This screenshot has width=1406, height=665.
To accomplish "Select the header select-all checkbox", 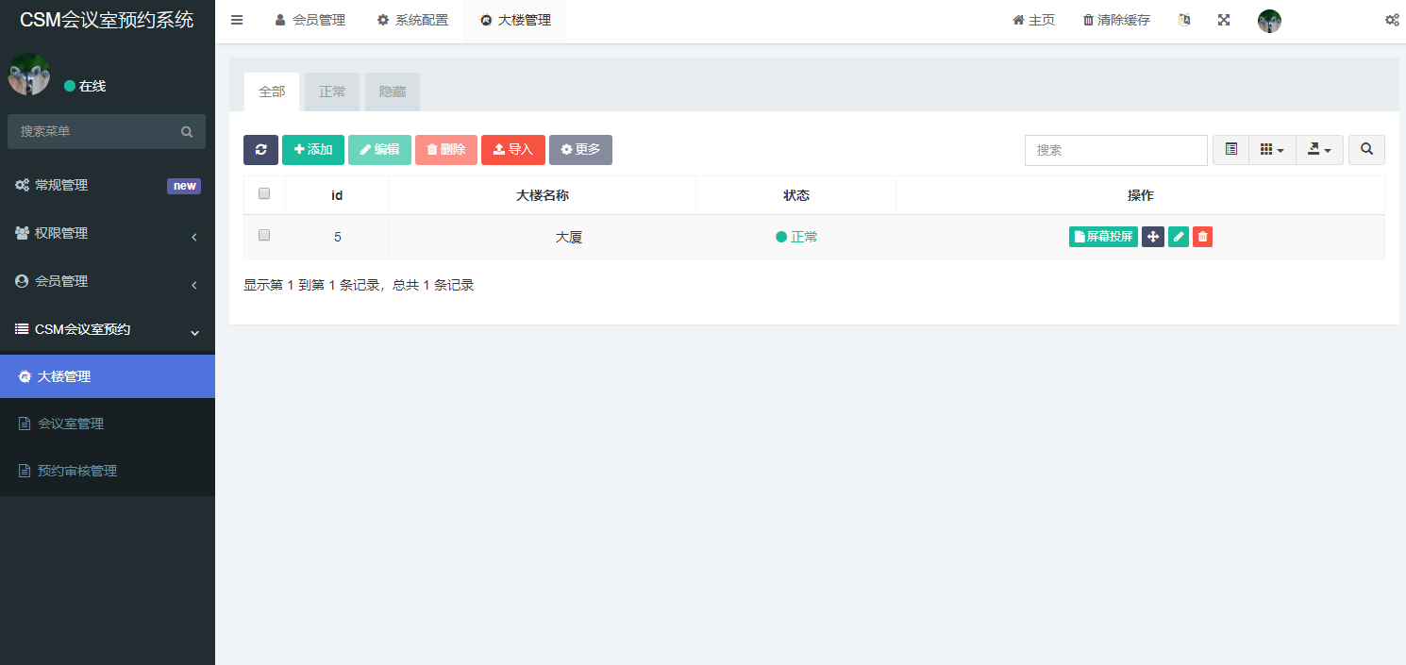I will [x=264, y=193].
